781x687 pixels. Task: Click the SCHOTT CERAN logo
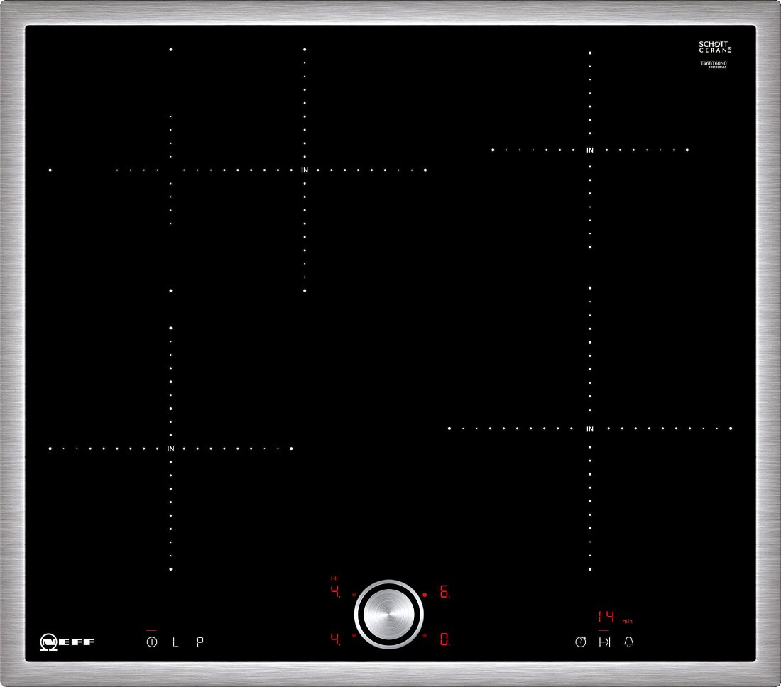[x=714, y=47]
